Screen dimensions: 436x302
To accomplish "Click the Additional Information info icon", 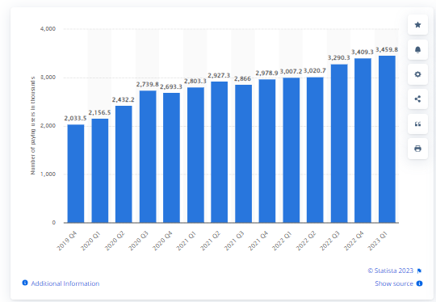I will pyautogui.click(x=25, y=283).
